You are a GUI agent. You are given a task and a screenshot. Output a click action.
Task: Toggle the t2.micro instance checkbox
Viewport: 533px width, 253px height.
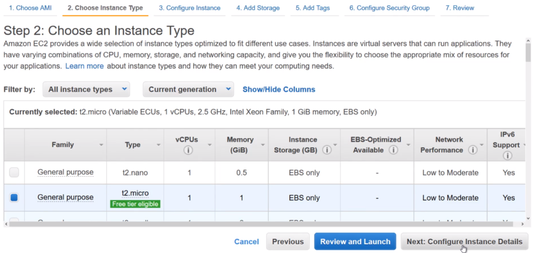(x=14, y=197)
